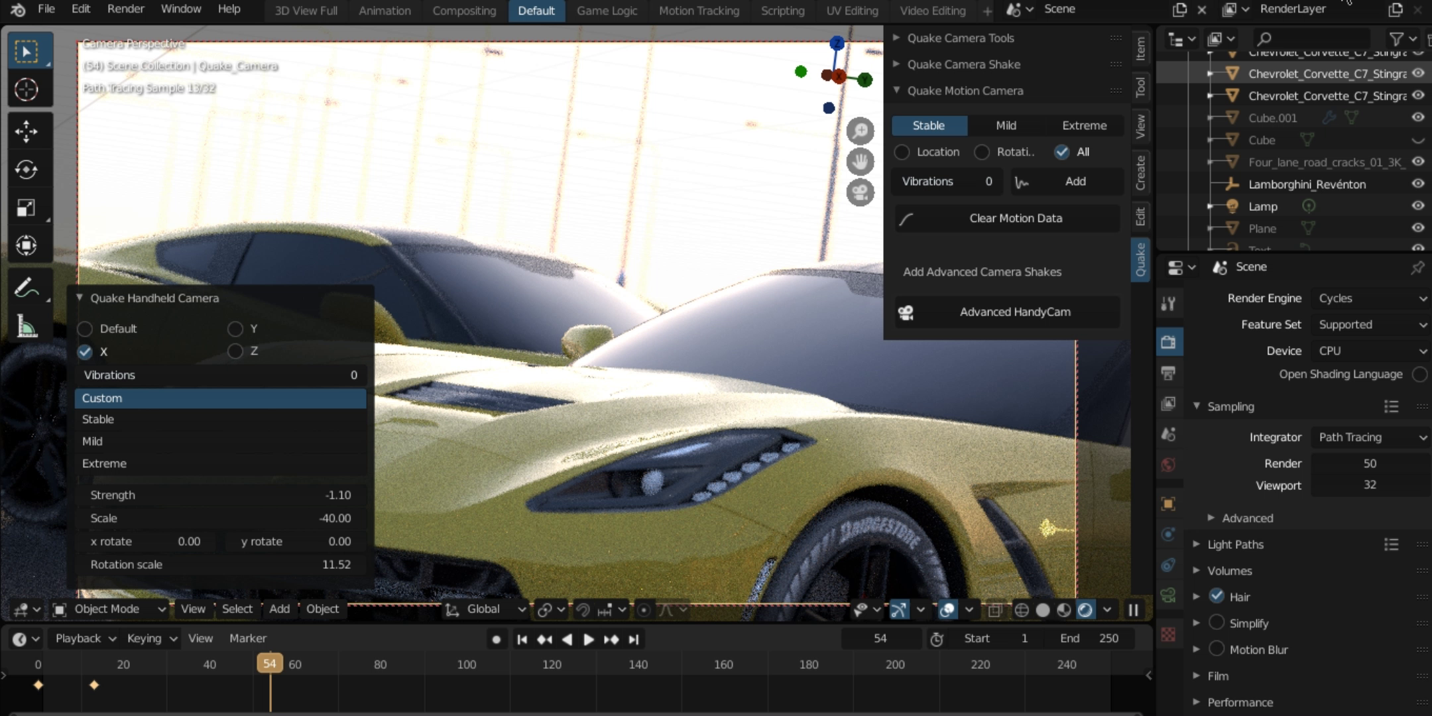Screen dimensions: 1432x716
Task: Click the keyframe diamond near frame 20
Action: (94, 685)
